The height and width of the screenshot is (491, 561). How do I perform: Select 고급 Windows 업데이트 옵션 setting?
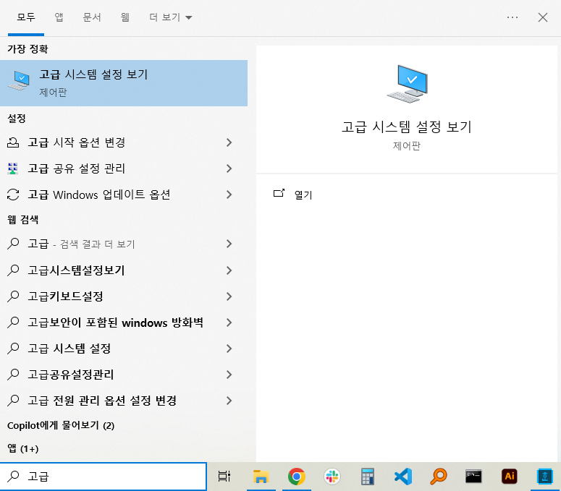pyautogui.click(x=124, y=195)
